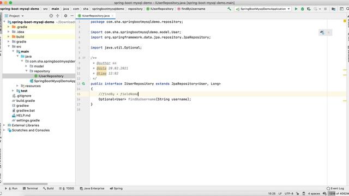Open the TODO tool window
Screen dimensions: 349x196
click(x=67, y=188)
